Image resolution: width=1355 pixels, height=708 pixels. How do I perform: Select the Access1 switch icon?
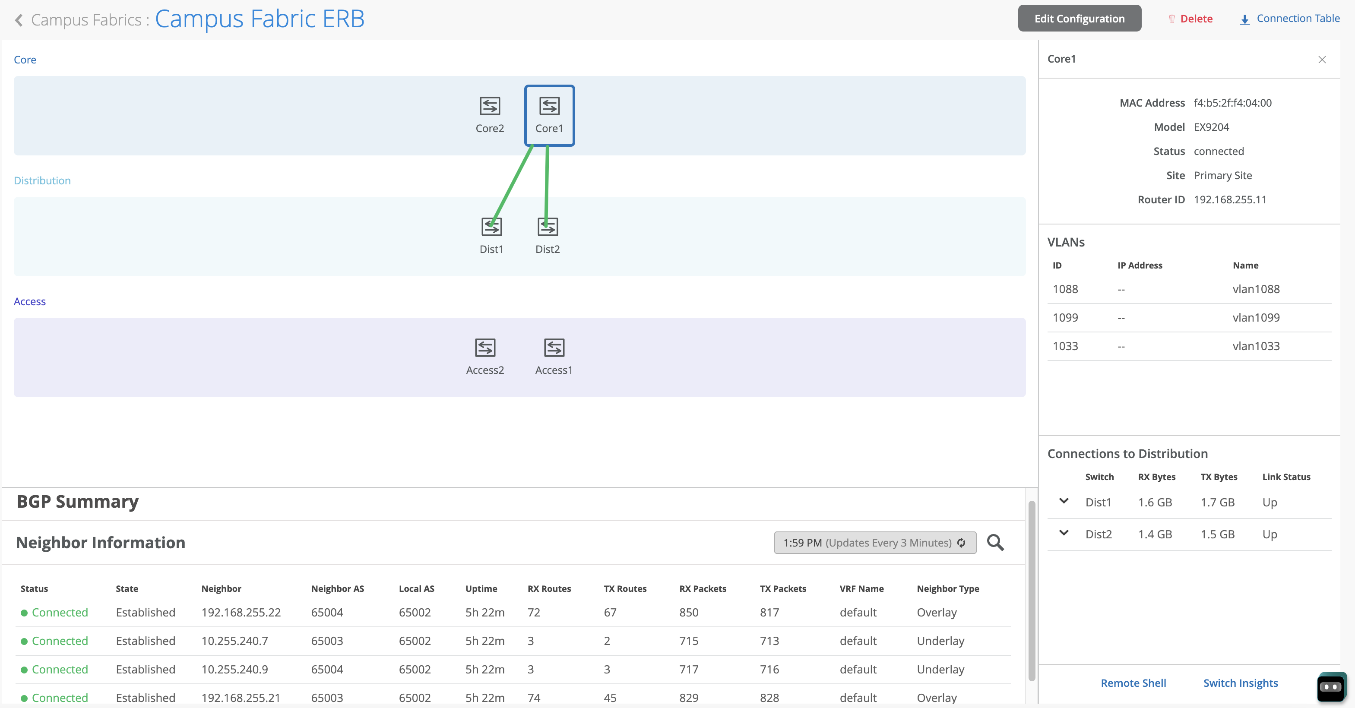pyautogui.click(x=554, y=348)
